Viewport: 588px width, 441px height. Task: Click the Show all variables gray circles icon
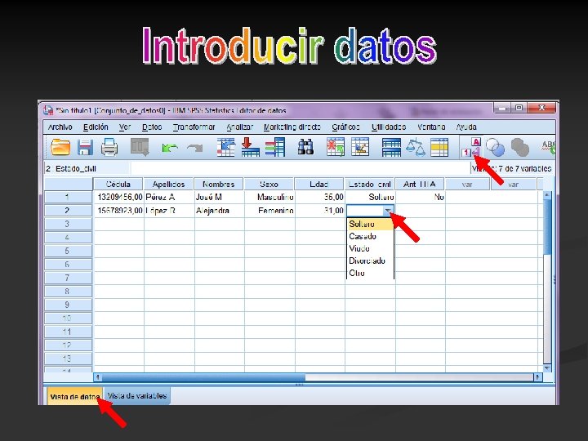click(519, 147)
